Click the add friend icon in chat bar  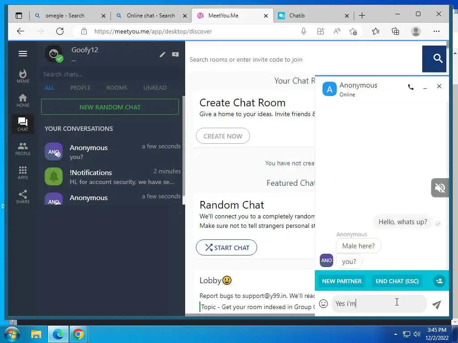439,281
